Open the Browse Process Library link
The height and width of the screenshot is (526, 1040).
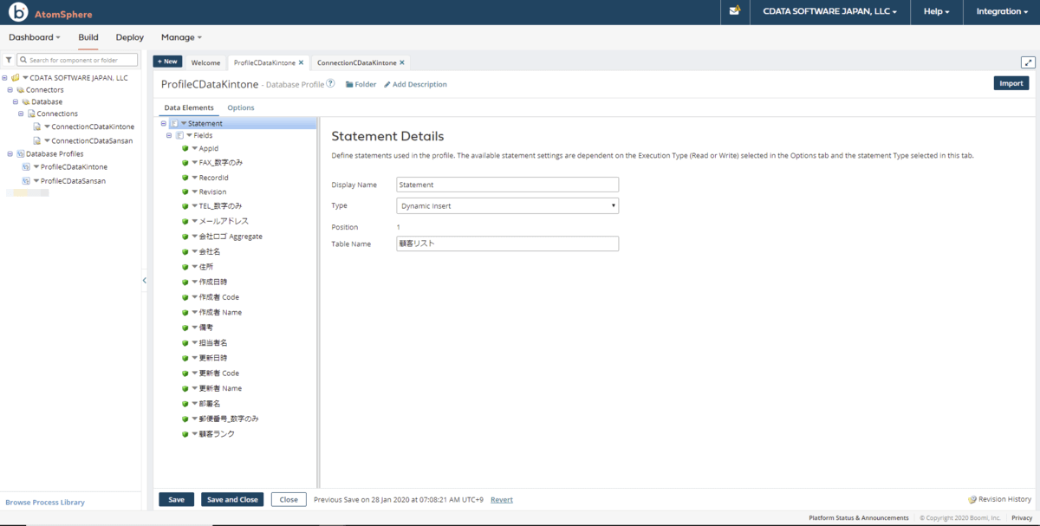point(45,502)
